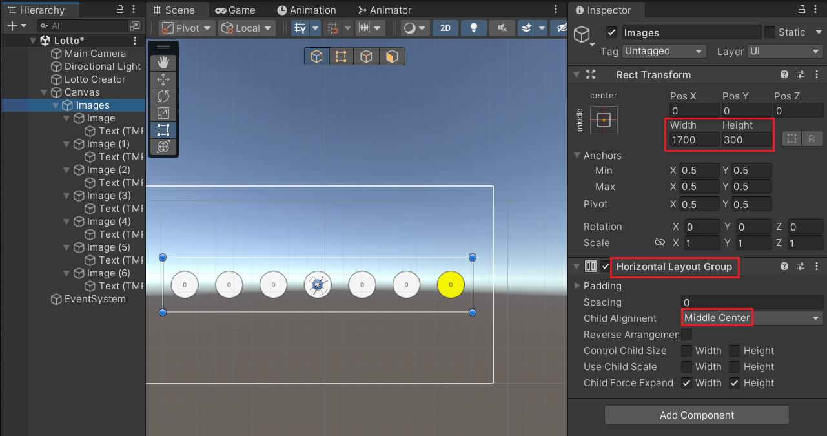This screenshot has width=827, height=436.
Task: Toggle Control Child Size Width checkbox
Action: point(686,351)
